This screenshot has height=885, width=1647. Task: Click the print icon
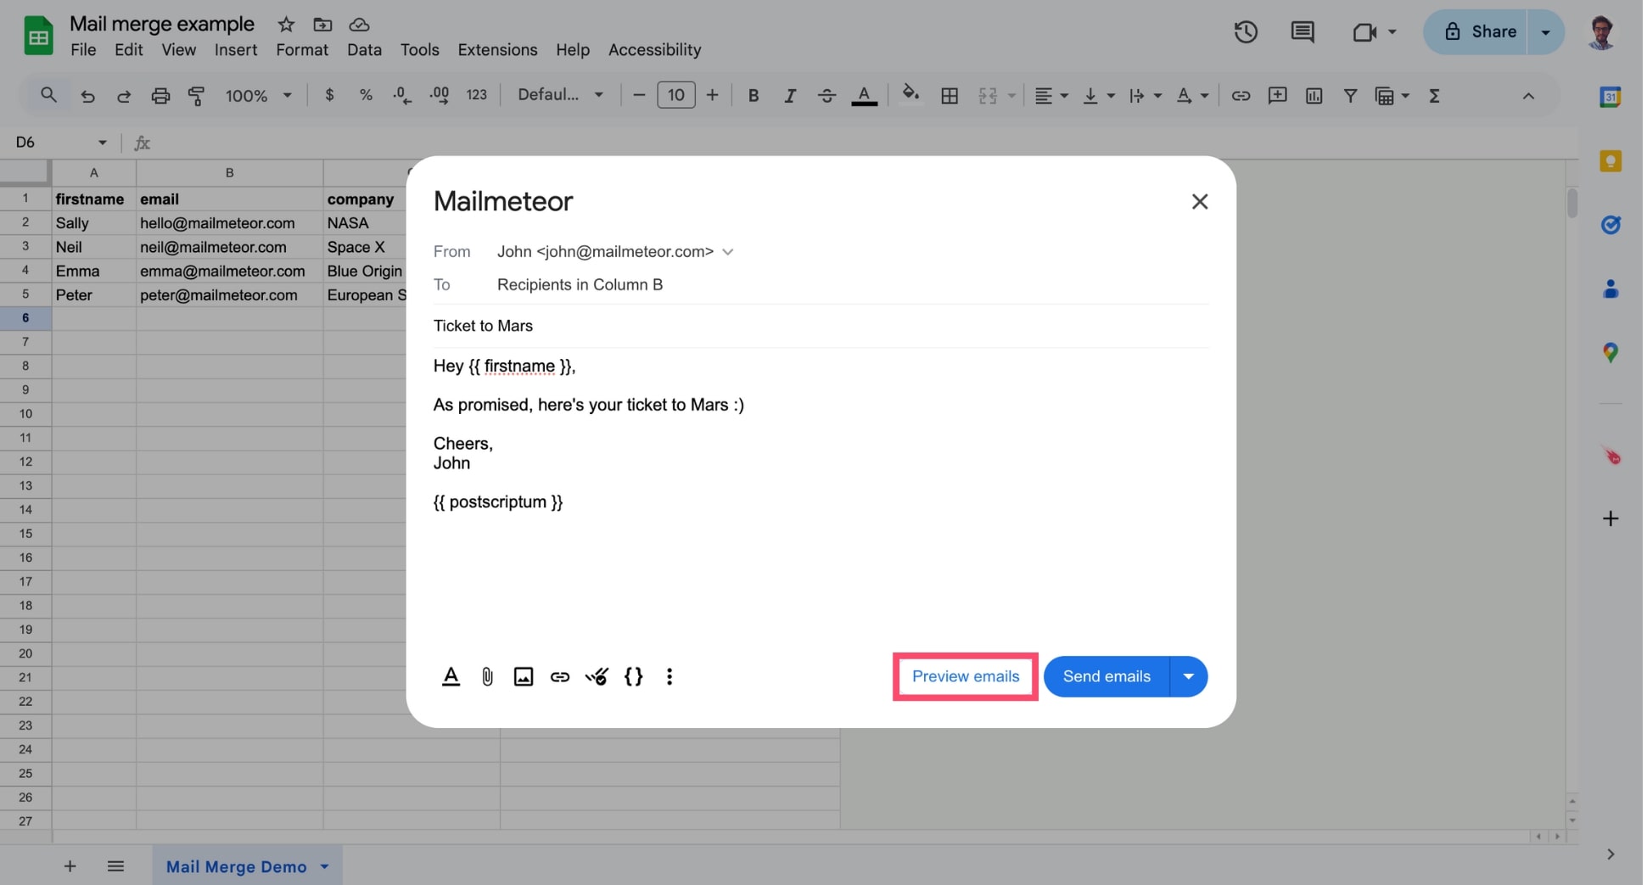tap(160, 96)
